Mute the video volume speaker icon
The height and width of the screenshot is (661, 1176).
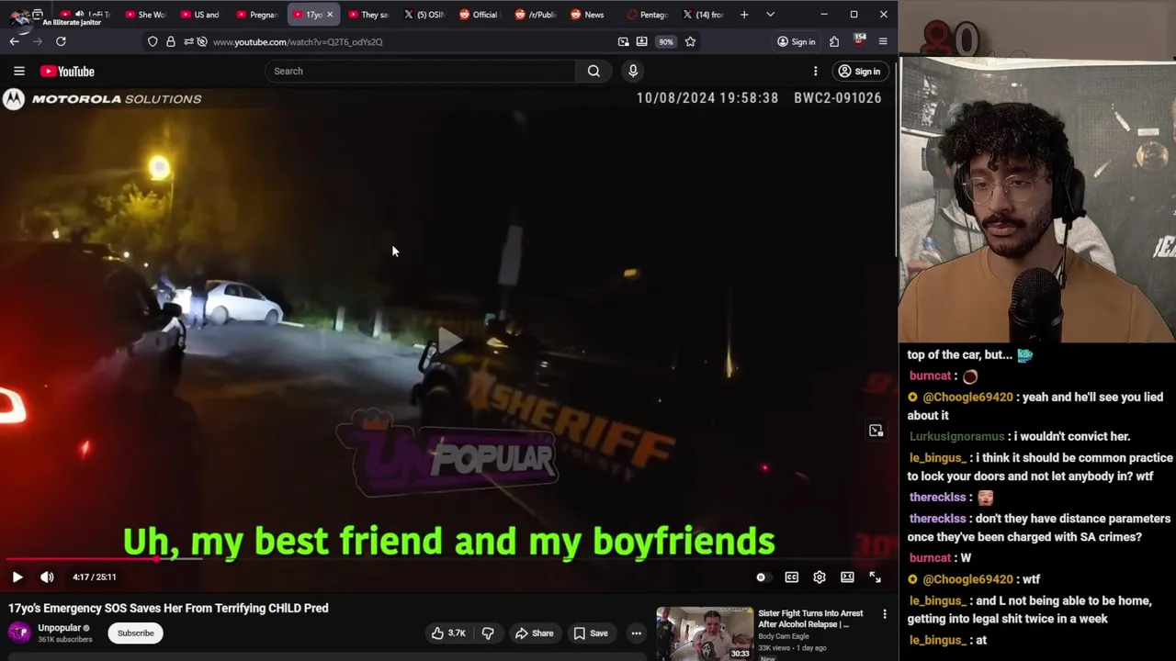click(x=47, y=577)
